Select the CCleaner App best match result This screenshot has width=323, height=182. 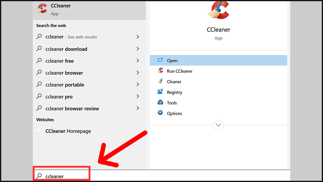coord(89,10)
